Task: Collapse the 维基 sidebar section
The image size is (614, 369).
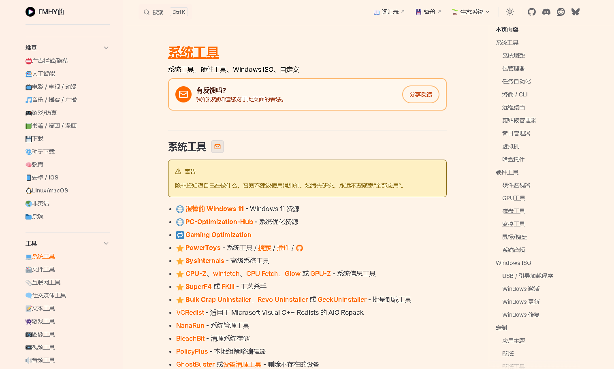Action: pyautogui.click(x=106, y=47)
